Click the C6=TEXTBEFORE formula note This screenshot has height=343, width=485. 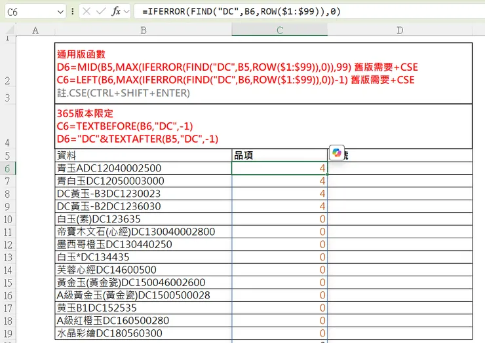pos(125,126)
